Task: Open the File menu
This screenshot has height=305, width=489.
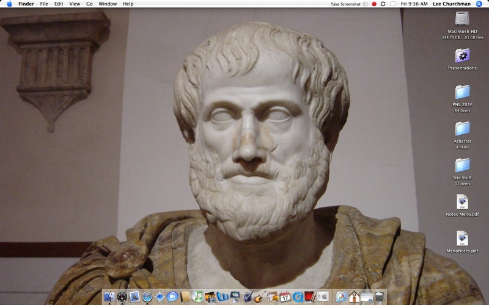Action: [x=44, y=4]
